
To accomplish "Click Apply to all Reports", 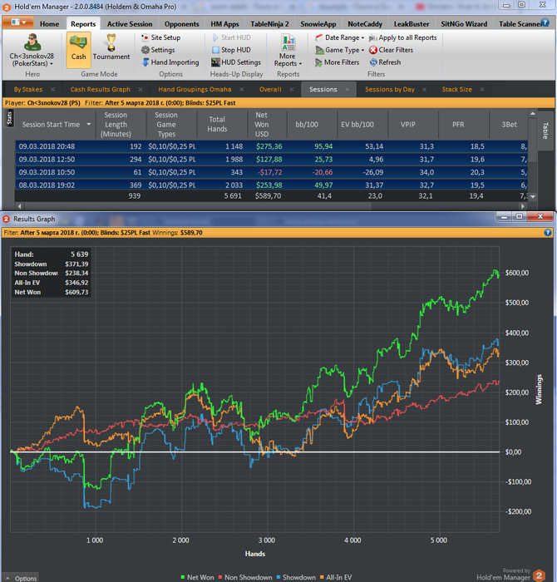I will point(402,37).
